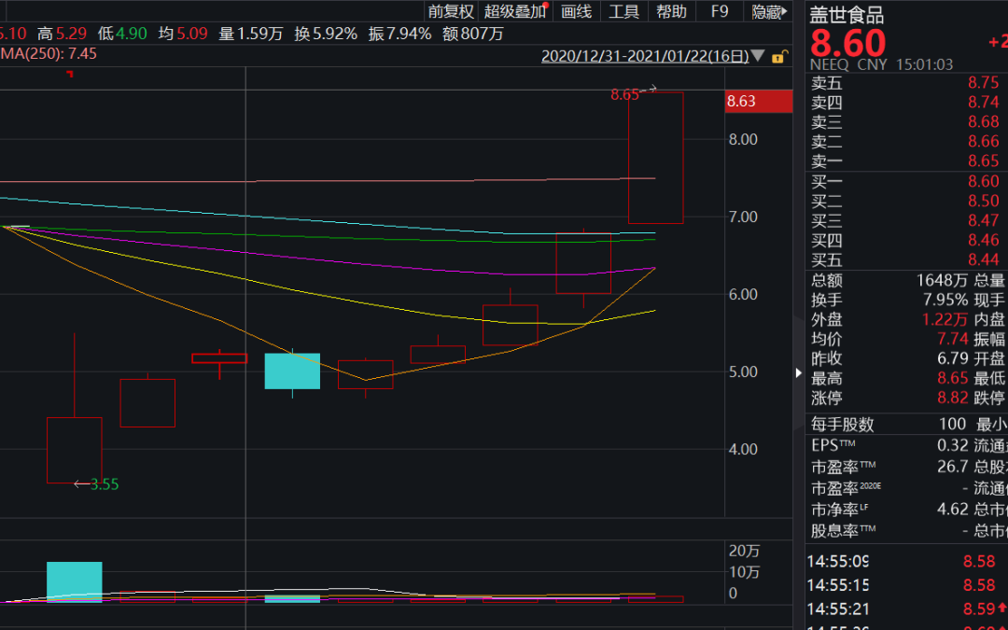
Task: Click the tall cyan volume bar
Action: pyautogui.click(x=75, y=581)
